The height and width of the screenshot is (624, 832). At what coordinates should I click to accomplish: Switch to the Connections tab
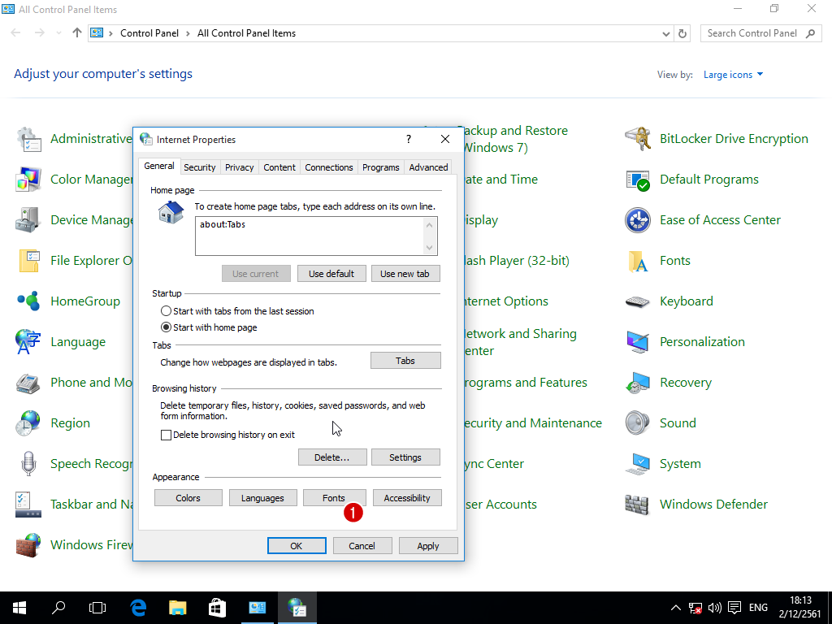(x=329, y=167)
